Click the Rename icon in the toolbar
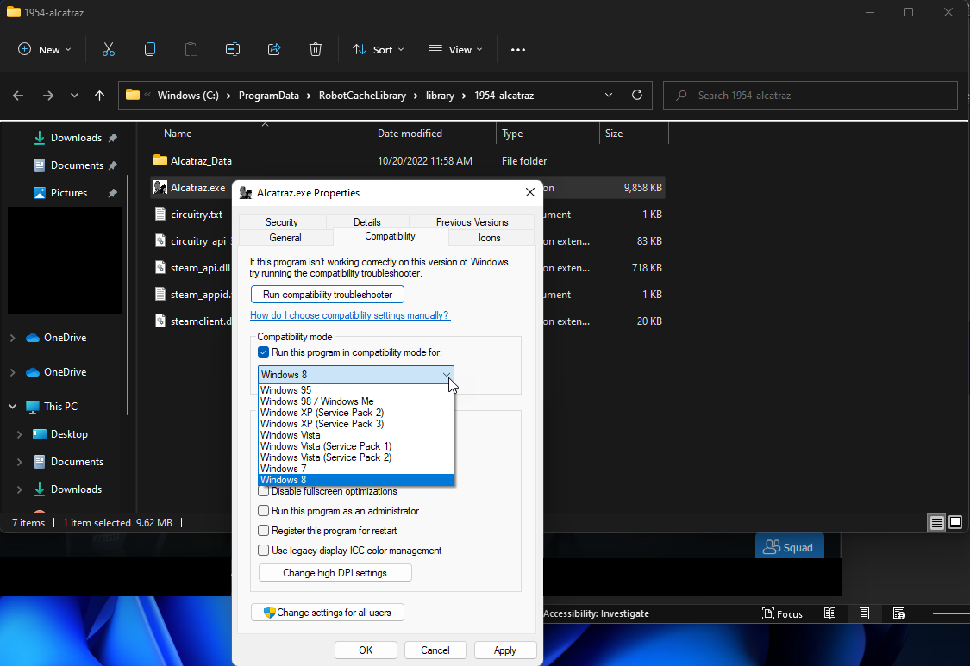970x666 pixels. (233, 49)
